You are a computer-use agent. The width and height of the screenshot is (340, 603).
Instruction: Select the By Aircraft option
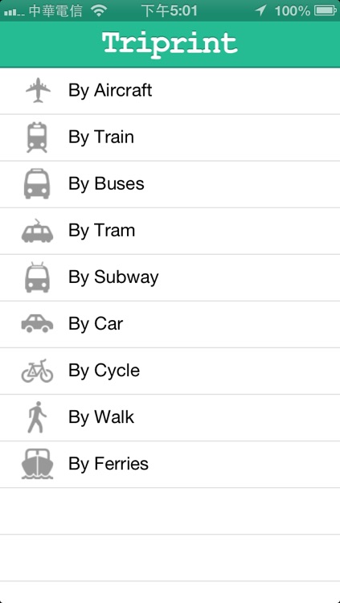pos(170,91)
